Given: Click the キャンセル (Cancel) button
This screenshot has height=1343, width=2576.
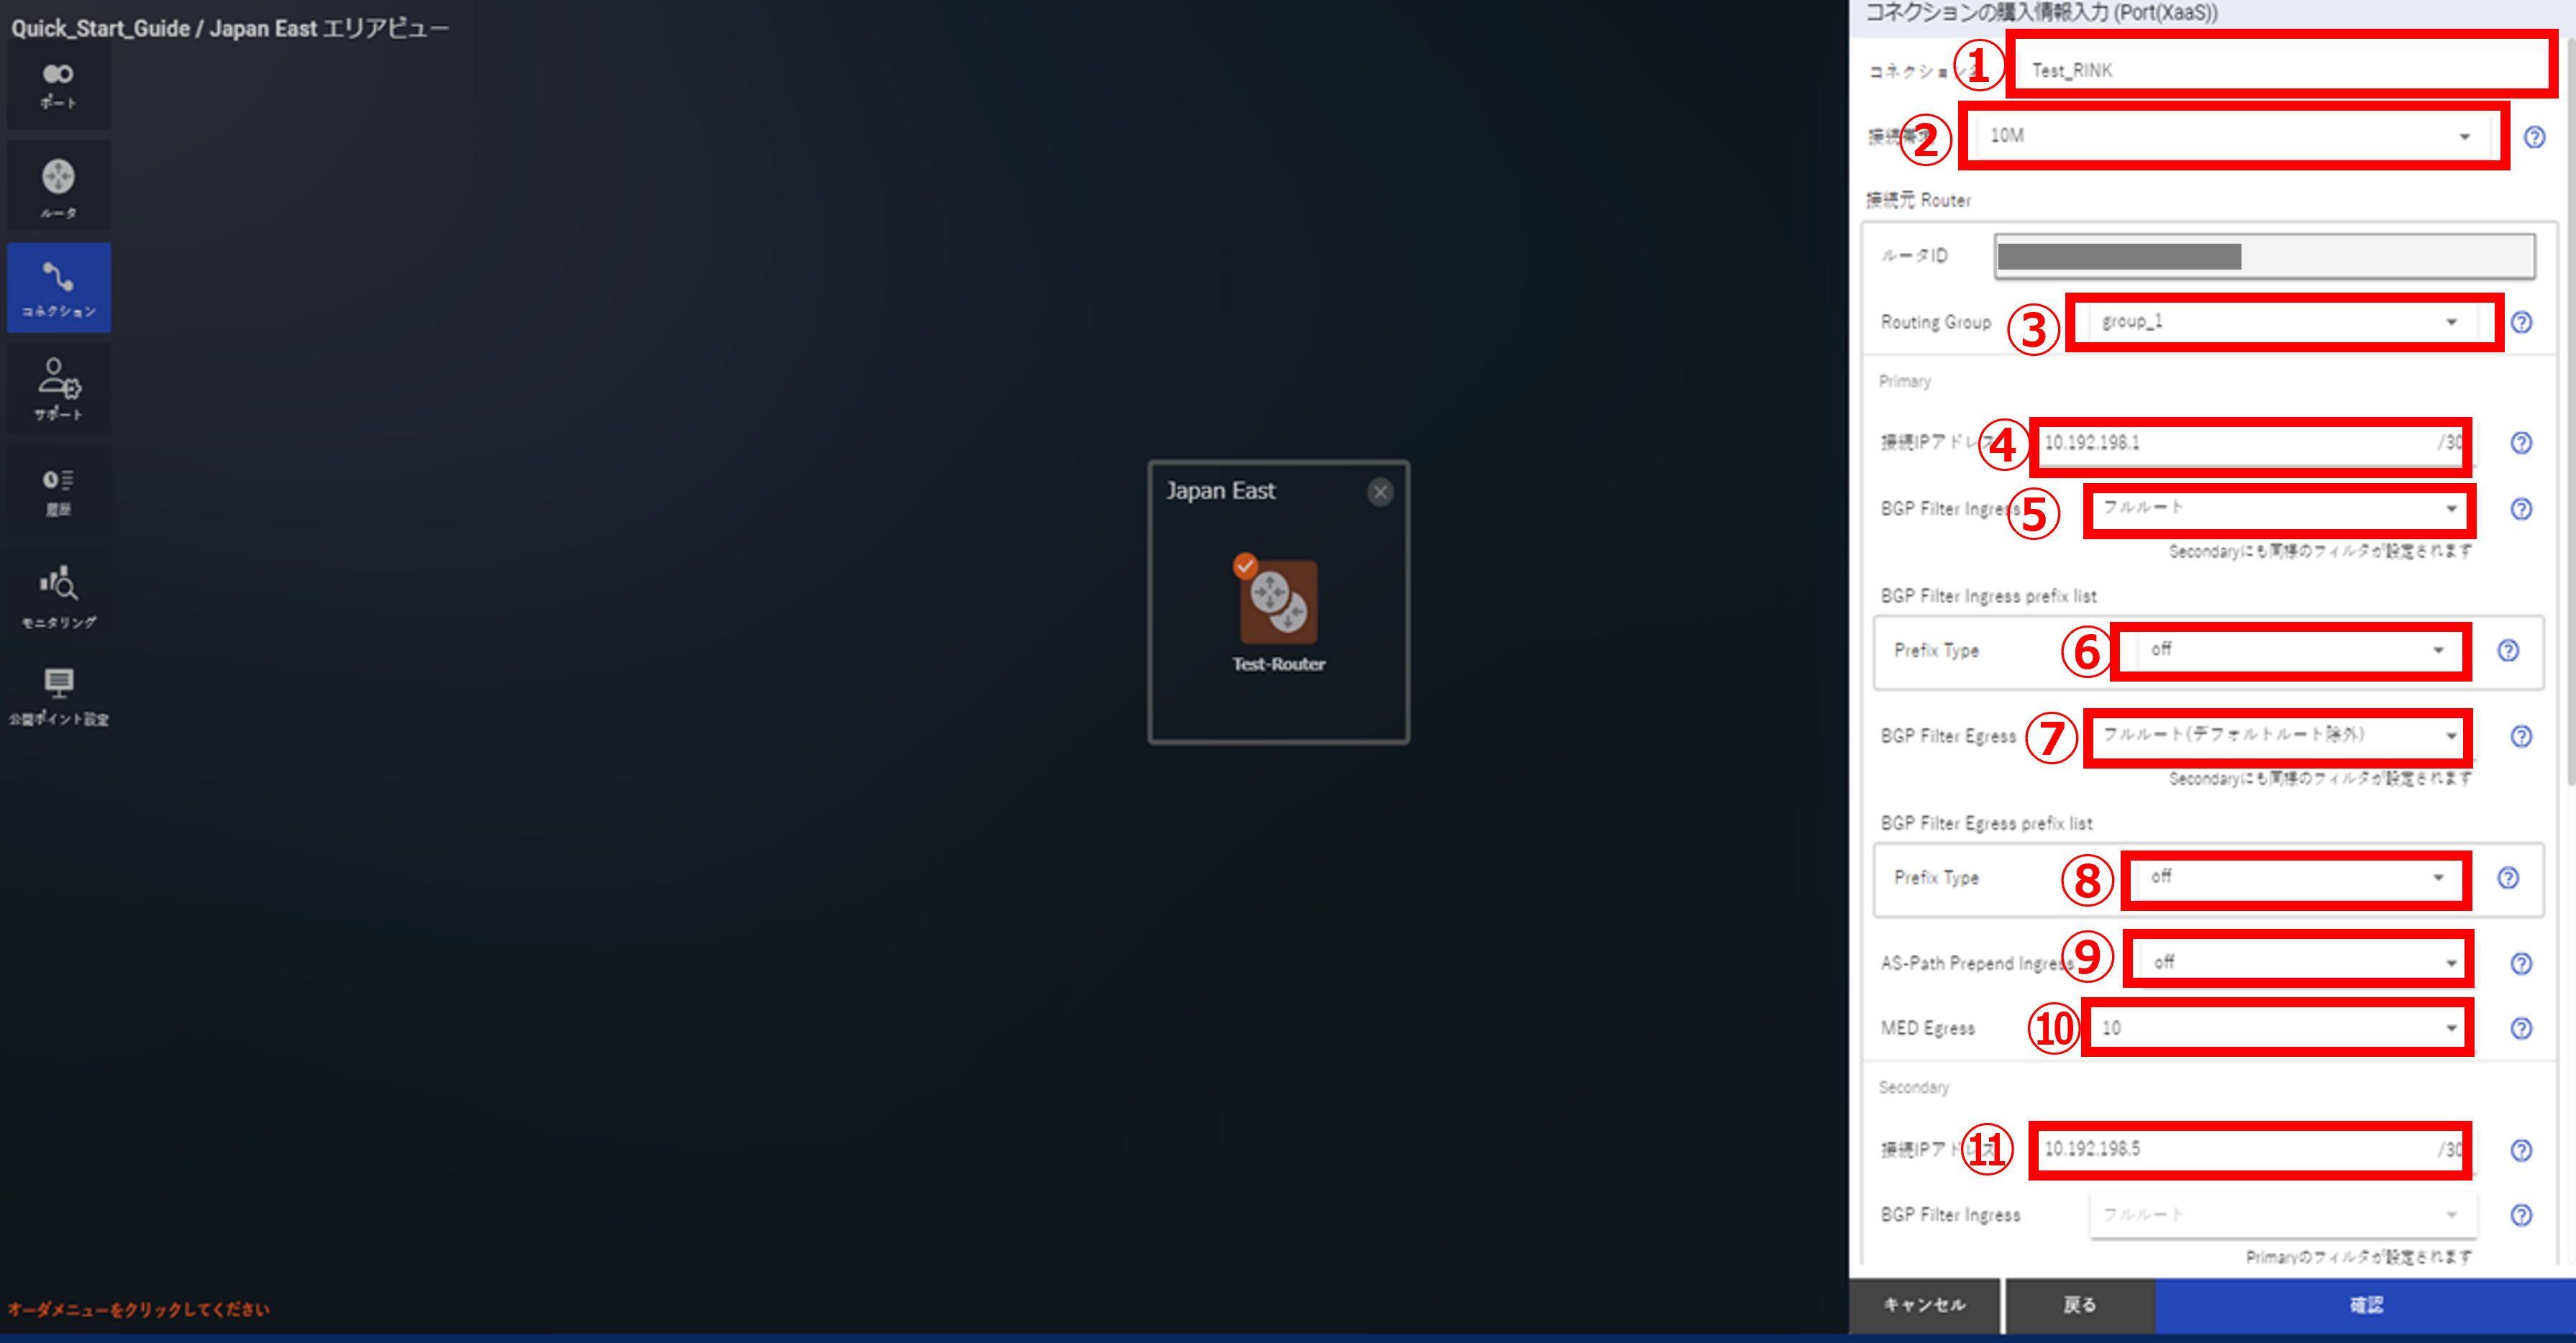Looking at the screenshot, I should pos(1924,1305).
